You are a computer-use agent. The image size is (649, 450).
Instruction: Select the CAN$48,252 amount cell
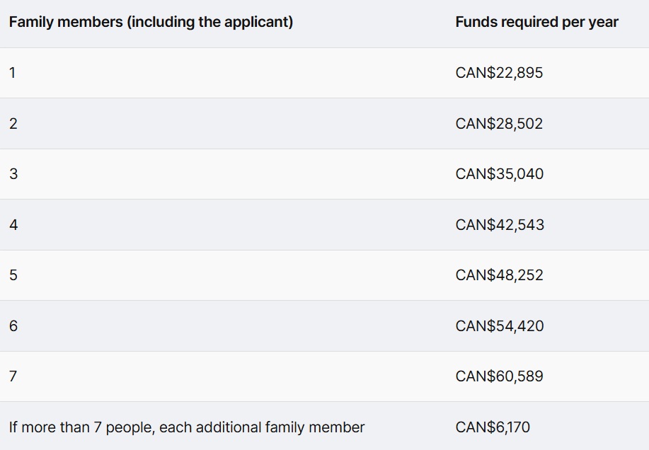coord(499,275)
